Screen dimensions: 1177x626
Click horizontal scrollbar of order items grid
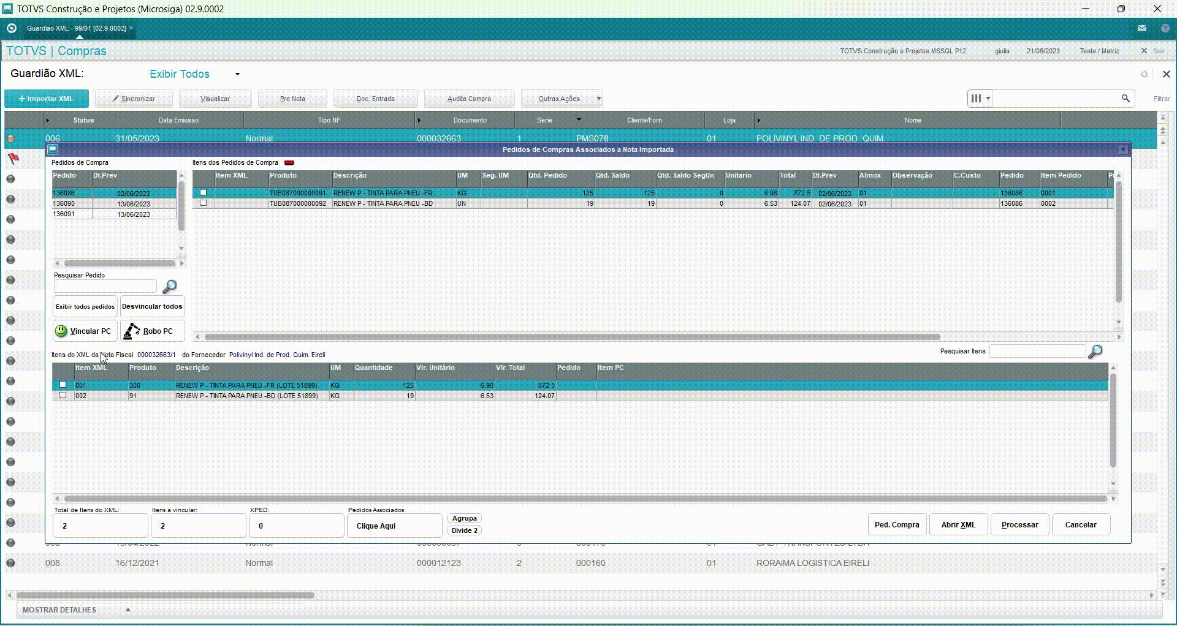tap(572, 337)
